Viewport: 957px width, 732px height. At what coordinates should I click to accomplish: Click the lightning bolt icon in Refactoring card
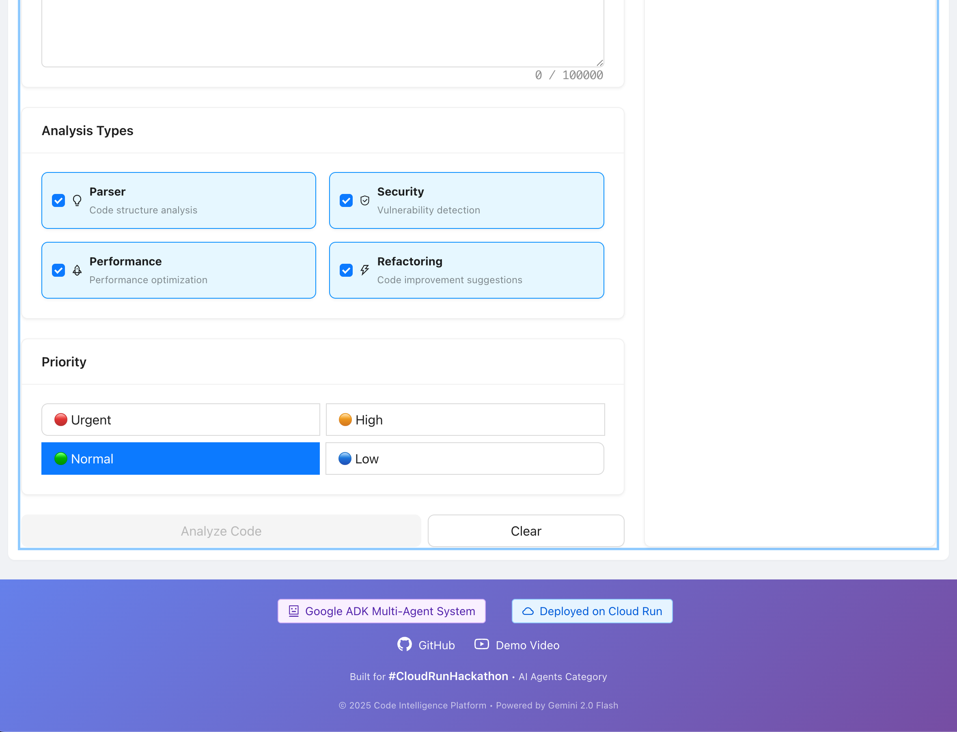click(x=365, y=270)
